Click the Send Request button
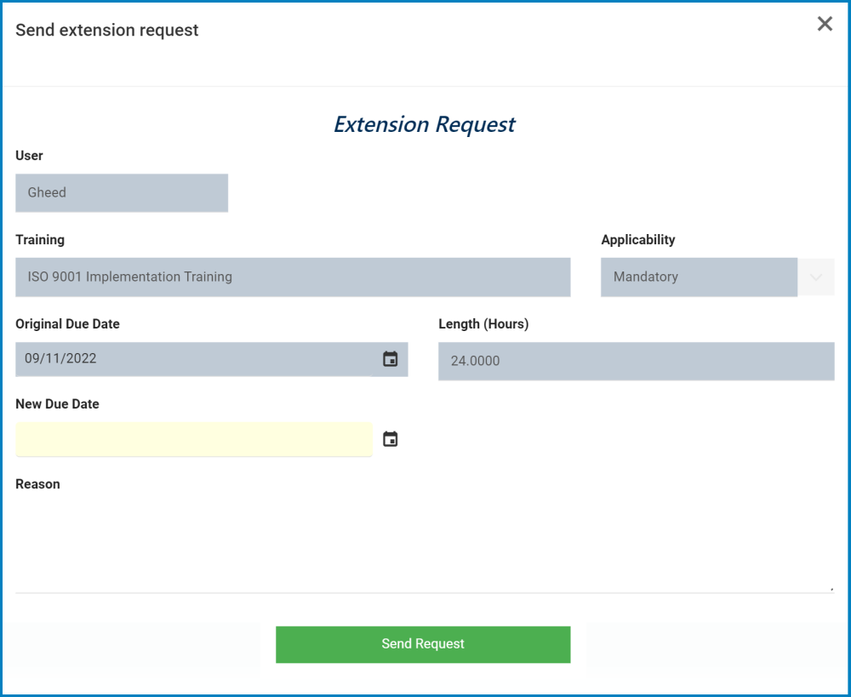The image size is (851, 697). pyautogui.click(x=423, y=644)
